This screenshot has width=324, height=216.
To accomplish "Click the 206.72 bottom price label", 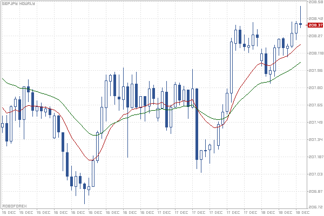I will (315, 207).
